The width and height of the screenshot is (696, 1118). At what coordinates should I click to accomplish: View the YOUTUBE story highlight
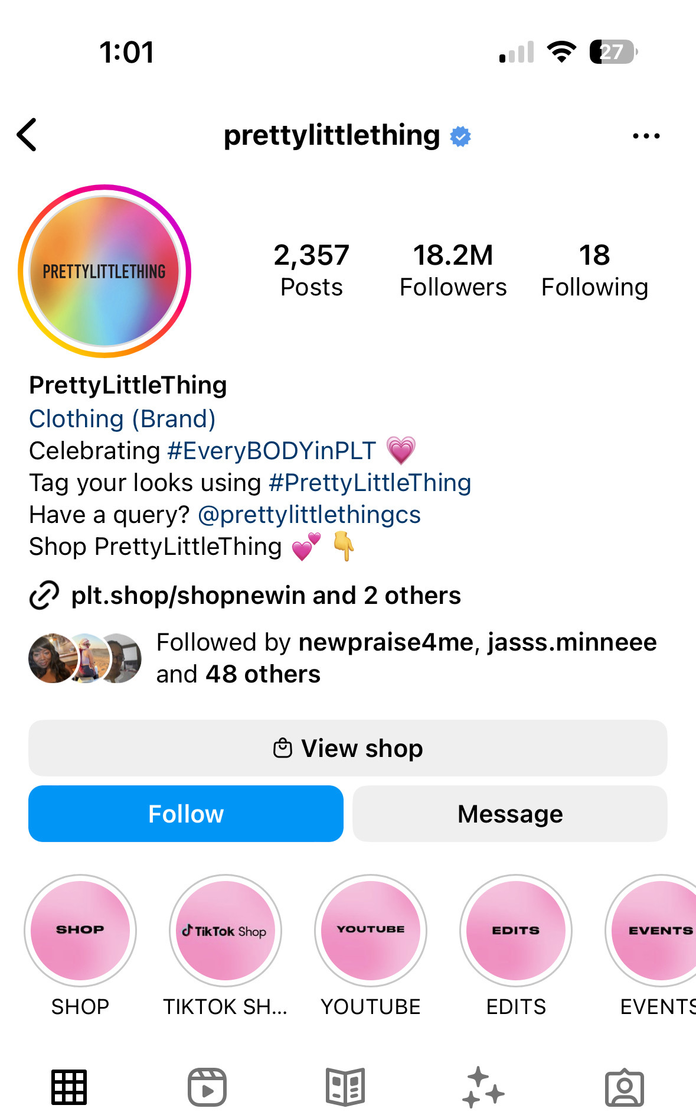371,931
